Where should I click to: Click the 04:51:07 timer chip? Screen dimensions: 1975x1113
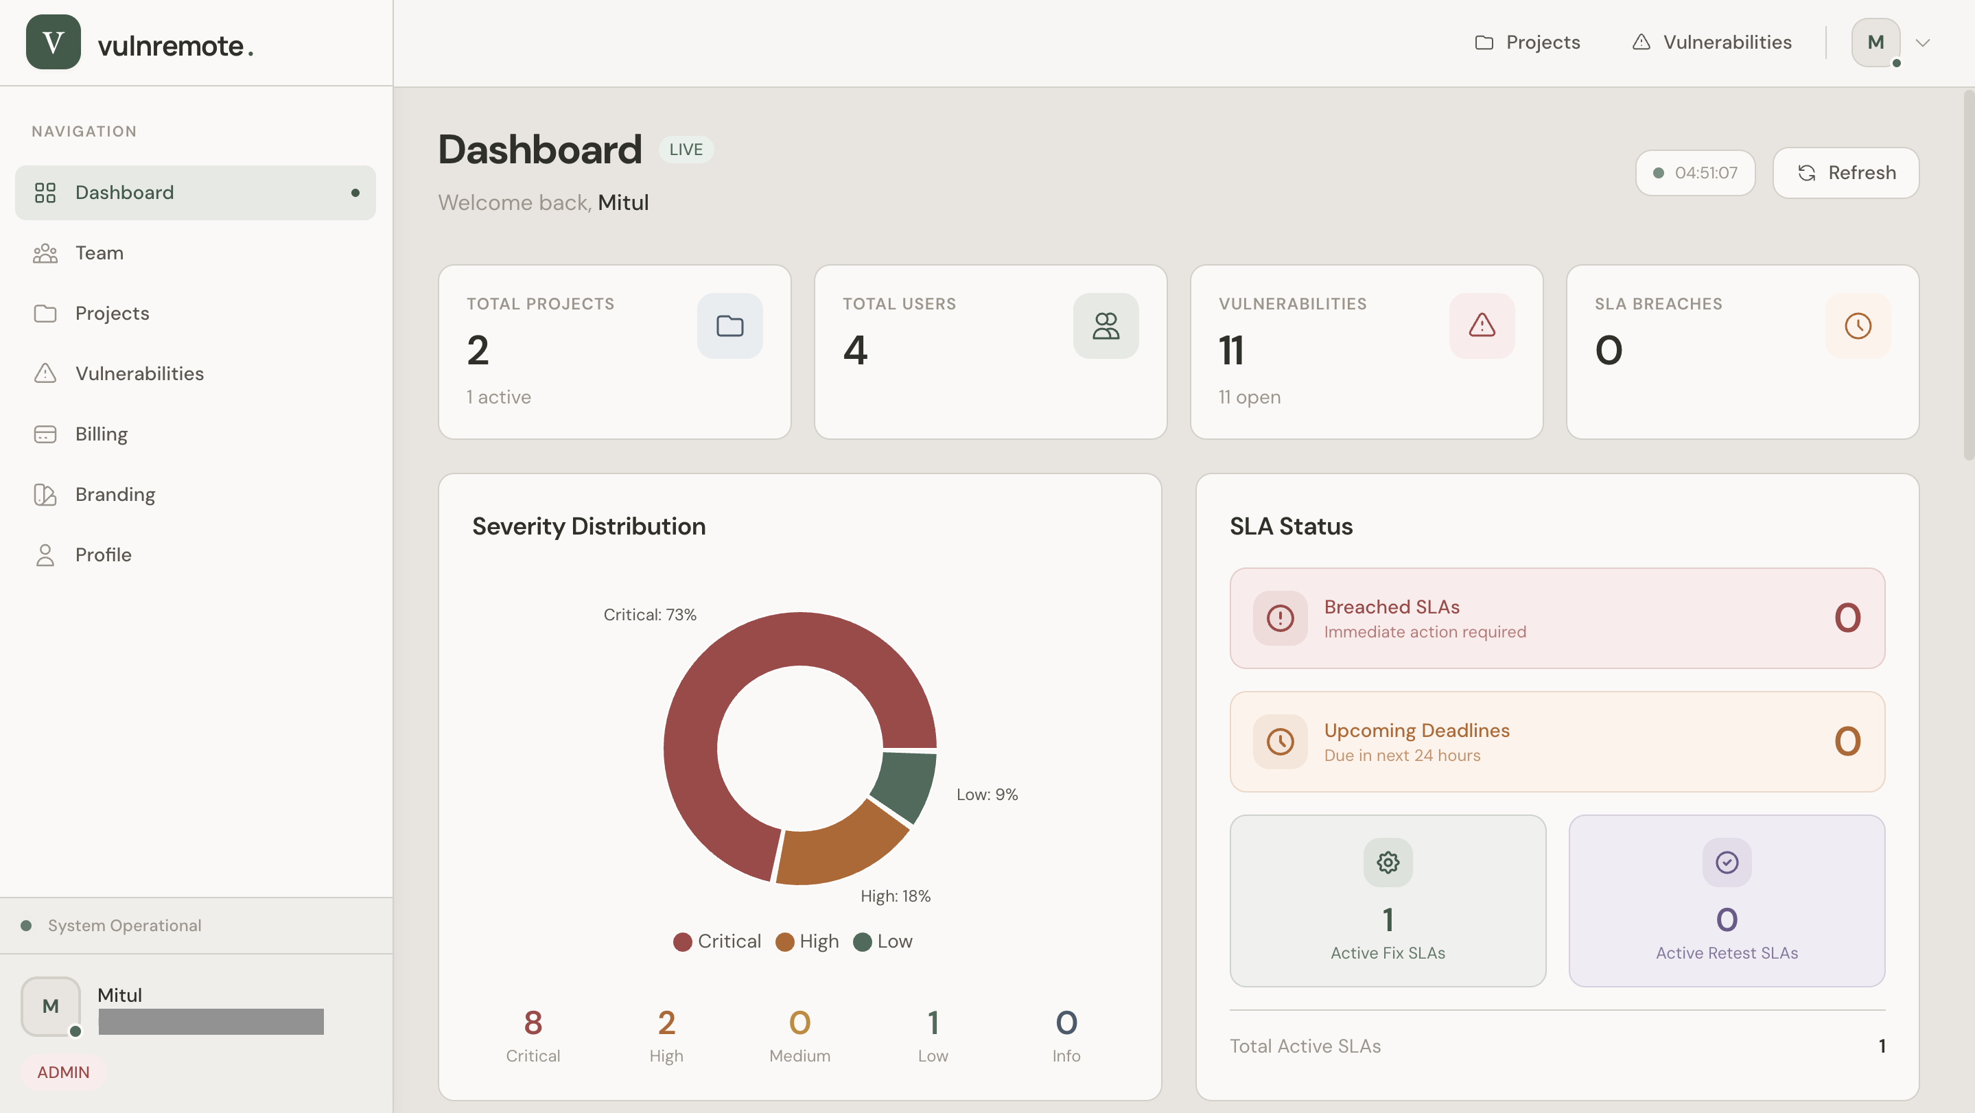[x=1695, y=172]
